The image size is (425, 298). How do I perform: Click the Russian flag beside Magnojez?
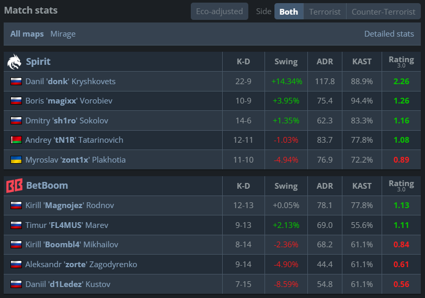coord(16,205)
